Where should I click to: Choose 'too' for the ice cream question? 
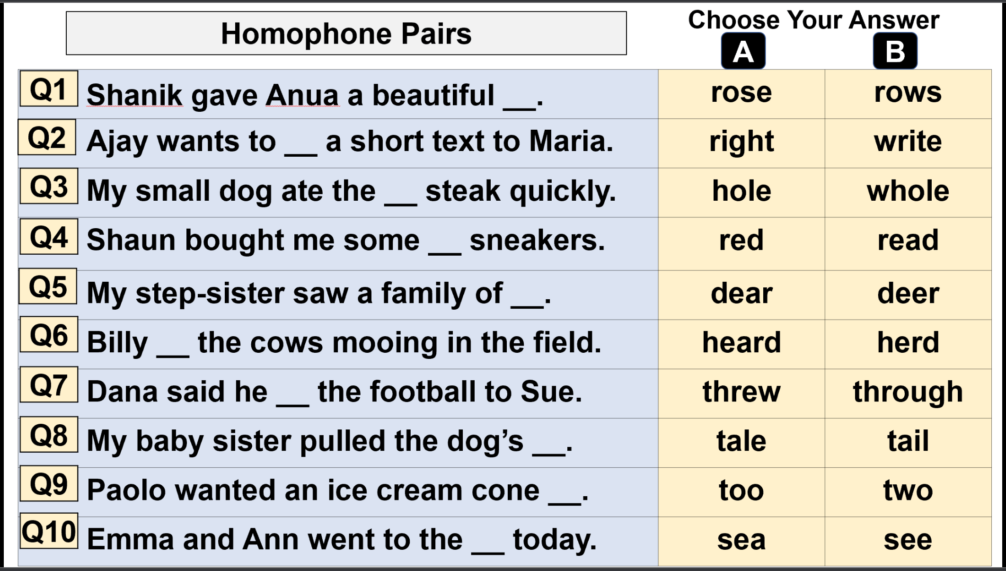pyautogui.click(x=741, y=491)
